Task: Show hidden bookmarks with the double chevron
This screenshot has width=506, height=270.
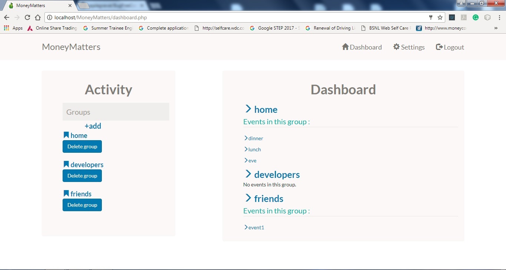Action: coord(496,28)
